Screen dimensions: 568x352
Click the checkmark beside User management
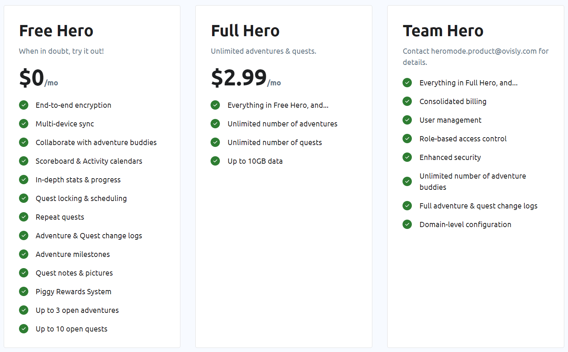pos(407,120)
